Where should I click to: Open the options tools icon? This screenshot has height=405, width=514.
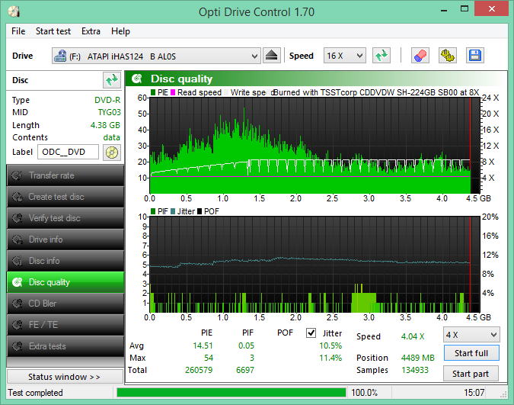[x=448, y=56]
